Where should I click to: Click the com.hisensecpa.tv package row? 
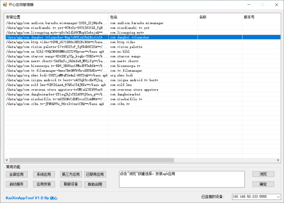coord(142,66)
